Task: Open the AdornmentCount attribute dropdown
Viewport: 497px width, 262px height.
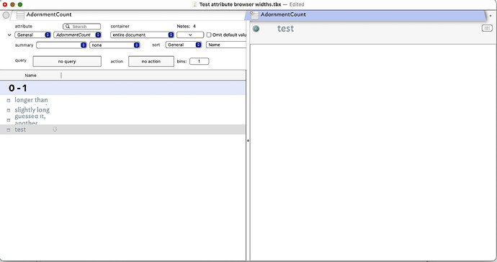Action: pos(77,35)
